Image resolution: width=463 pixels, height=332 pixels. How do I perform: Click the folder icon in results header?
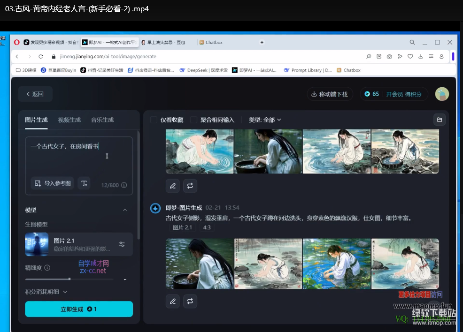click(x=440, y=120)
